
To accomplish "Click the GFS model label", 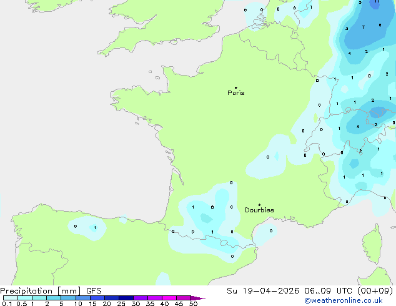I will 94,291.
